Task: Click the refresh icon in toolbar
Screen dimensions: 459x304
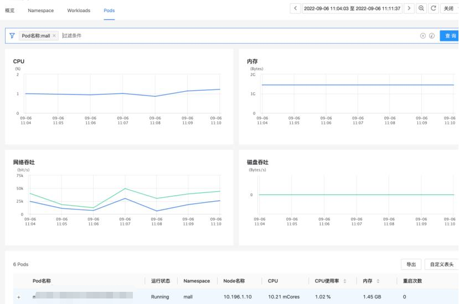Action: (x=432, y=9)
